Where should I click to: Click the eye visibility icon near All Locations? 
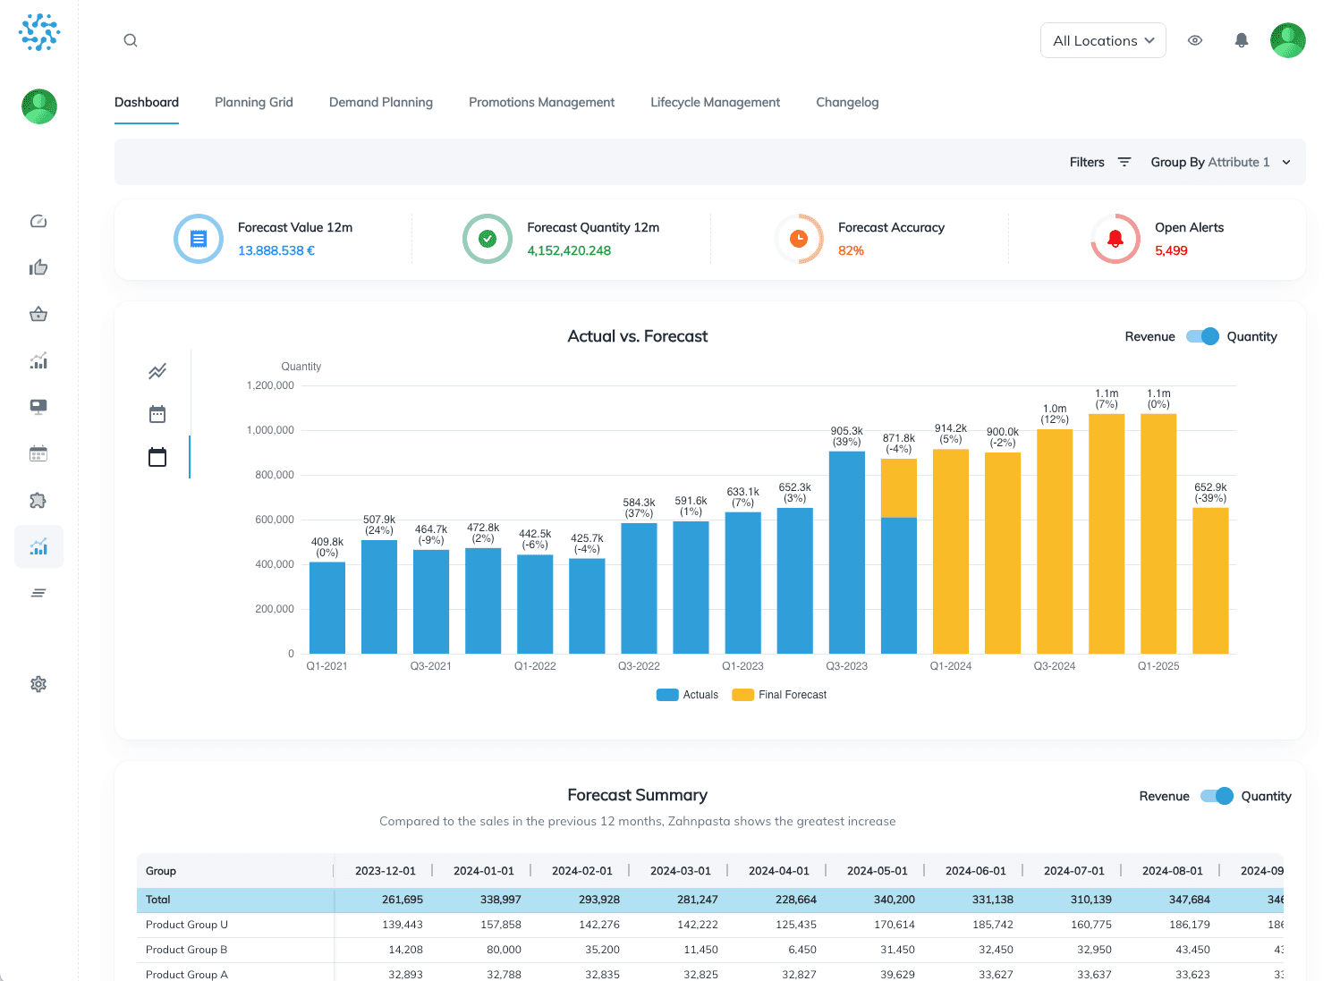point(1195,40)
